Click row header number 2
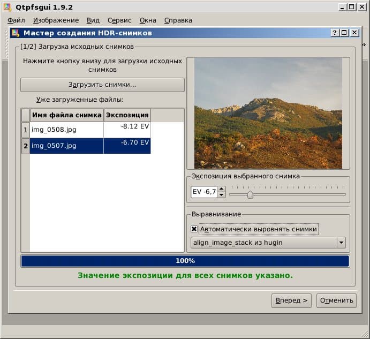The height and width of the screenshot is (339, 370). point(26,146)
